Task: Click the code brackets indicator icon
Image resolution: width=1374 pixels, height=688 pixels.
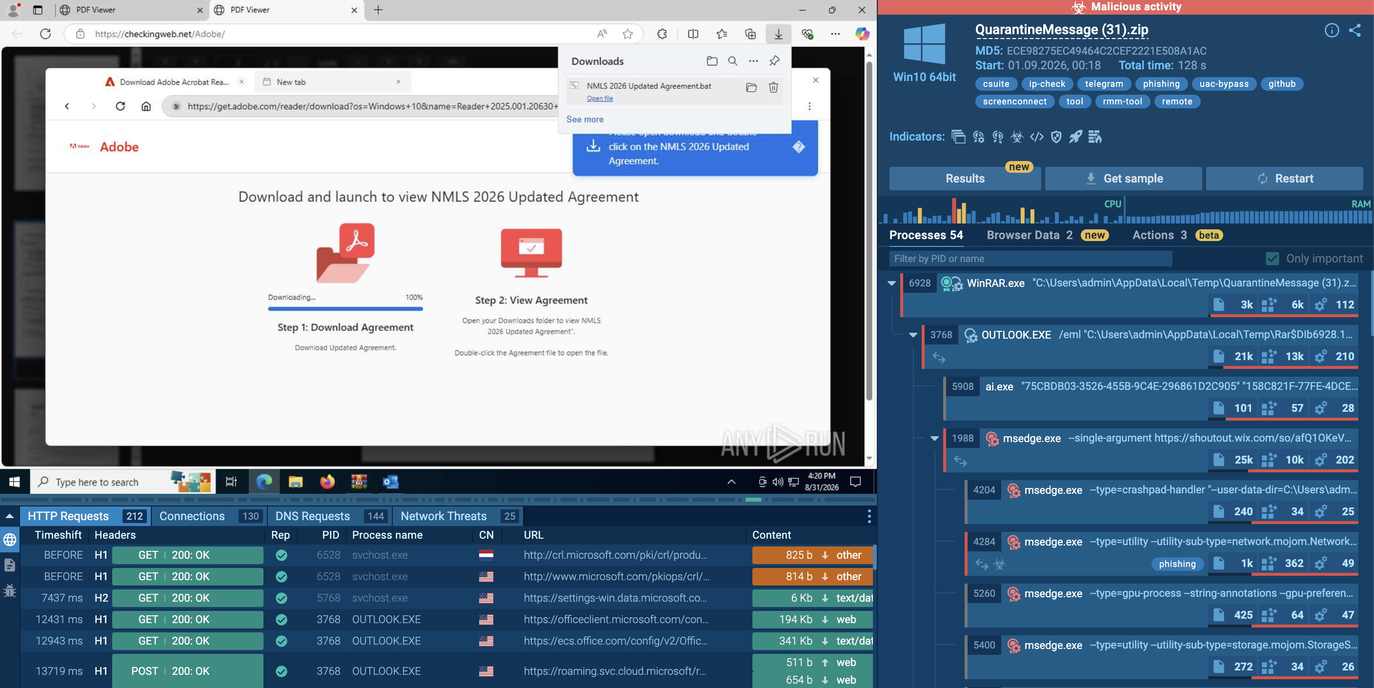Action: click(x=1036, y=137)
